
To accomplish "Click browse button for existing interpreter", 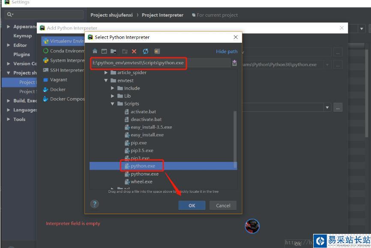I will click(x=338, y=108).
